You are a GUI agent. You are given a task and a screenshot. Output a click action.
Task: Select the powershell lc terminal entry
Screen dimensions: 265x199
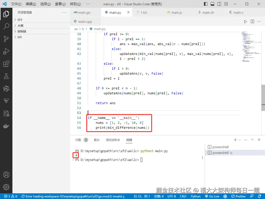click(235, 153)
